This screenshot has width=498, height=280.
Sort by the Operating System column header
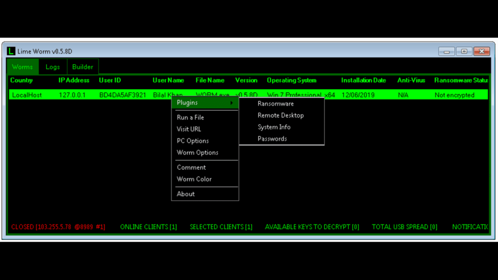(291, 80)
